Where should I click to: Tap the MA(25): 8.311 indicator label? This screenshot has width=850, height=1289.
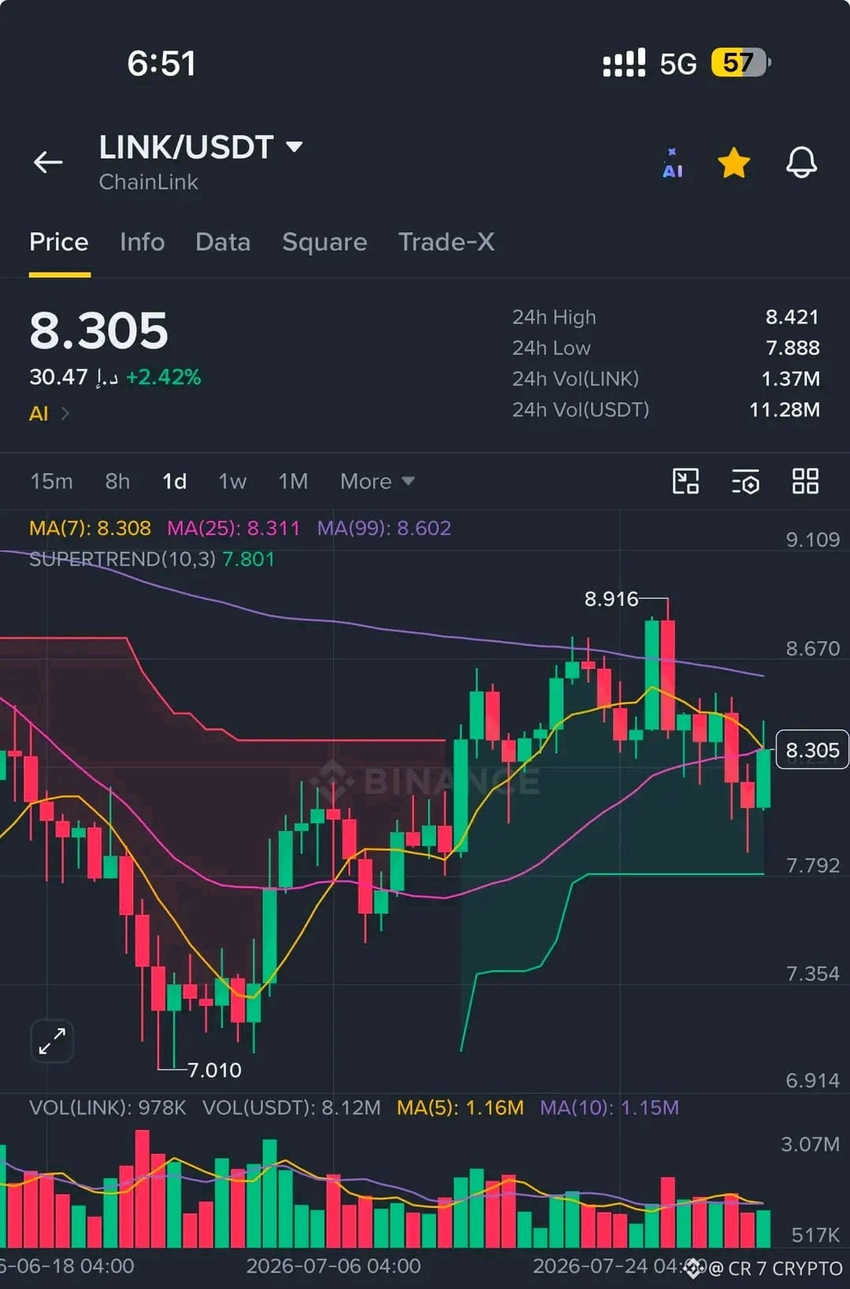click(233, 528)
